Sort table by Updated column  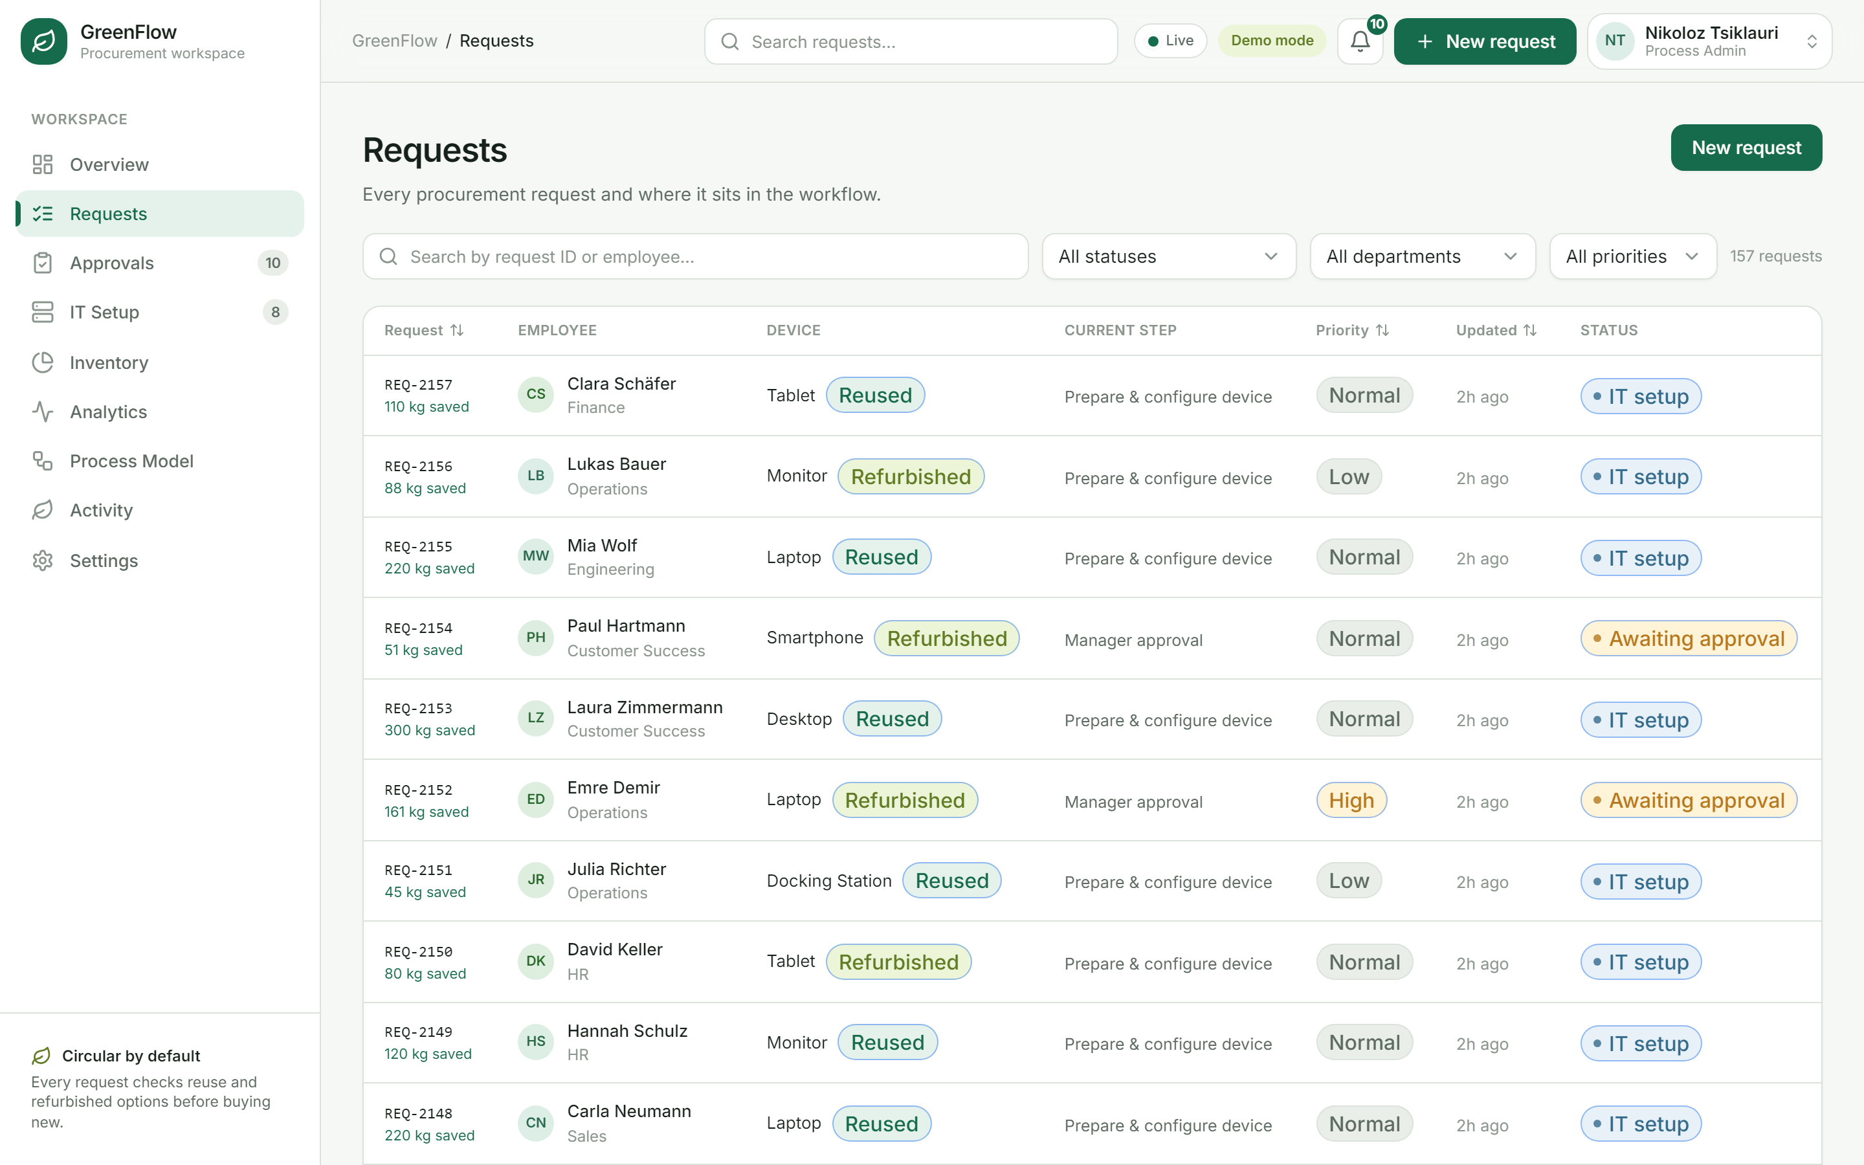coord(1496,330)
